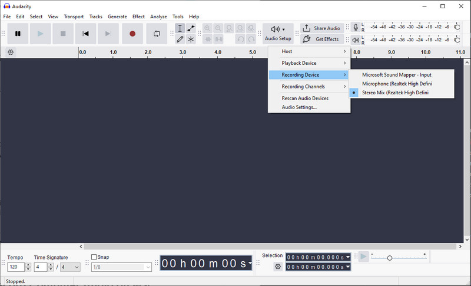Screen dimensions: 471x286
Task: Select the Draw pencil tool
Action: click(x=180, y=39)
